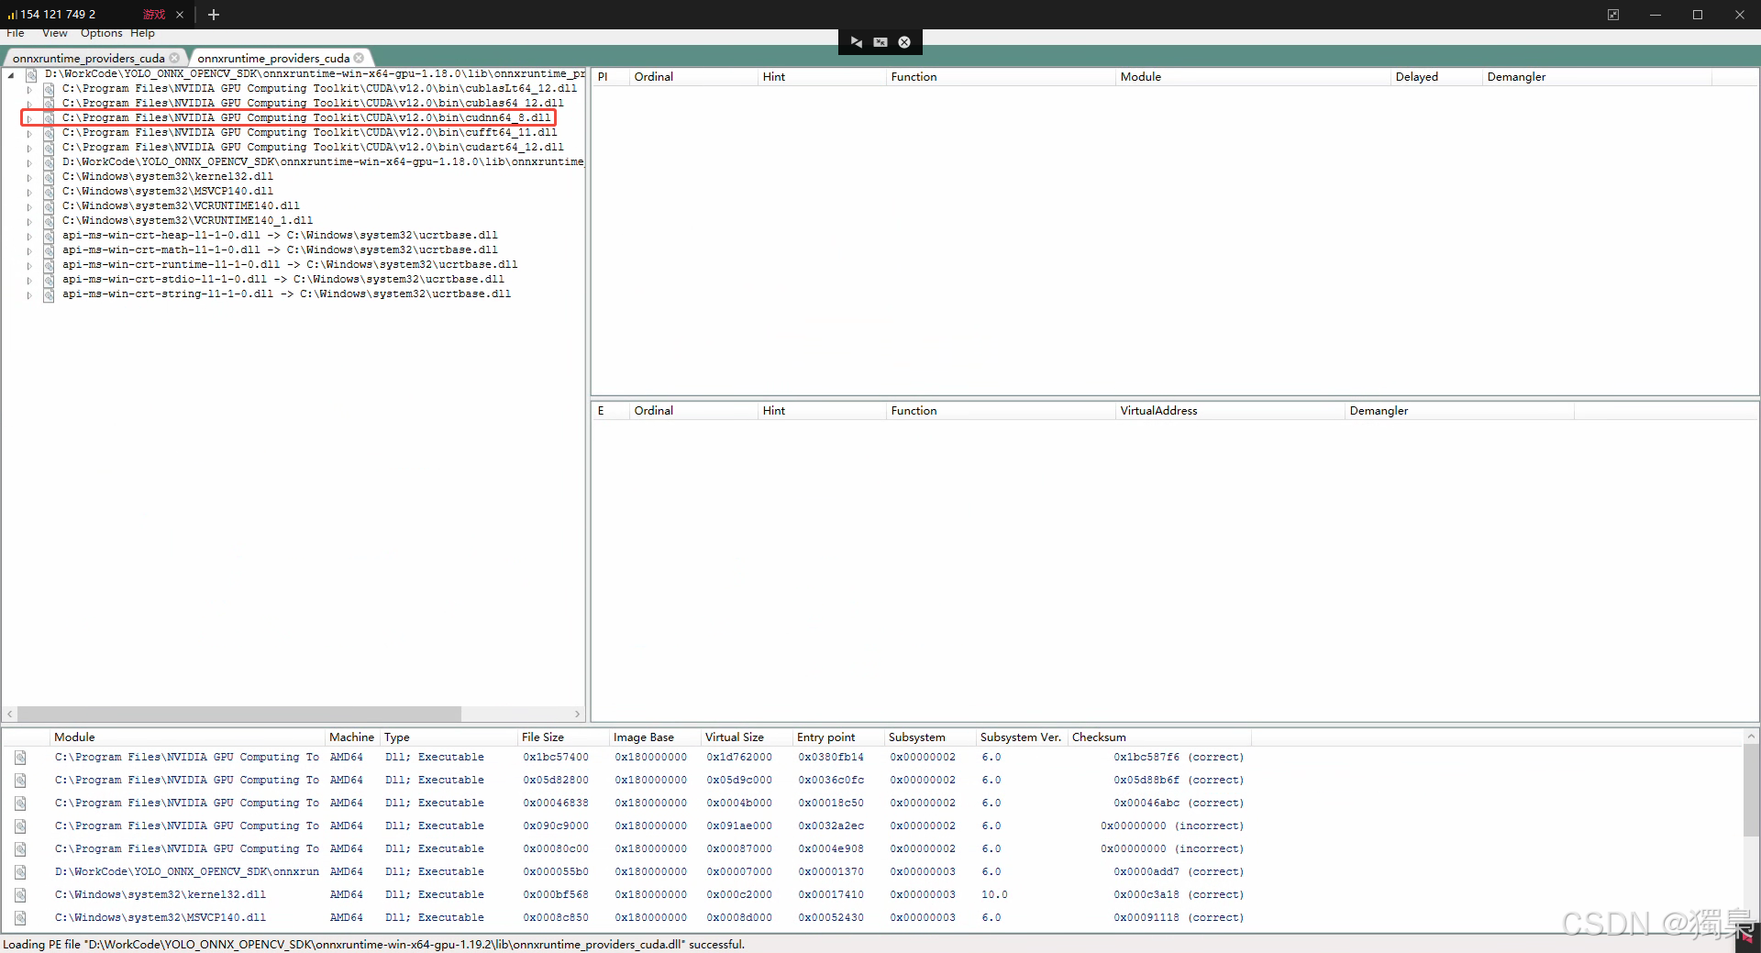Close the first onnxruntime_providers_cuda tab
Image resolution: width=1761 pixels, height=953 pixels.
click(x=174, y=58)
